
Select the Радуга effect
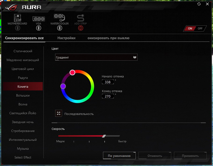point(23,78)
